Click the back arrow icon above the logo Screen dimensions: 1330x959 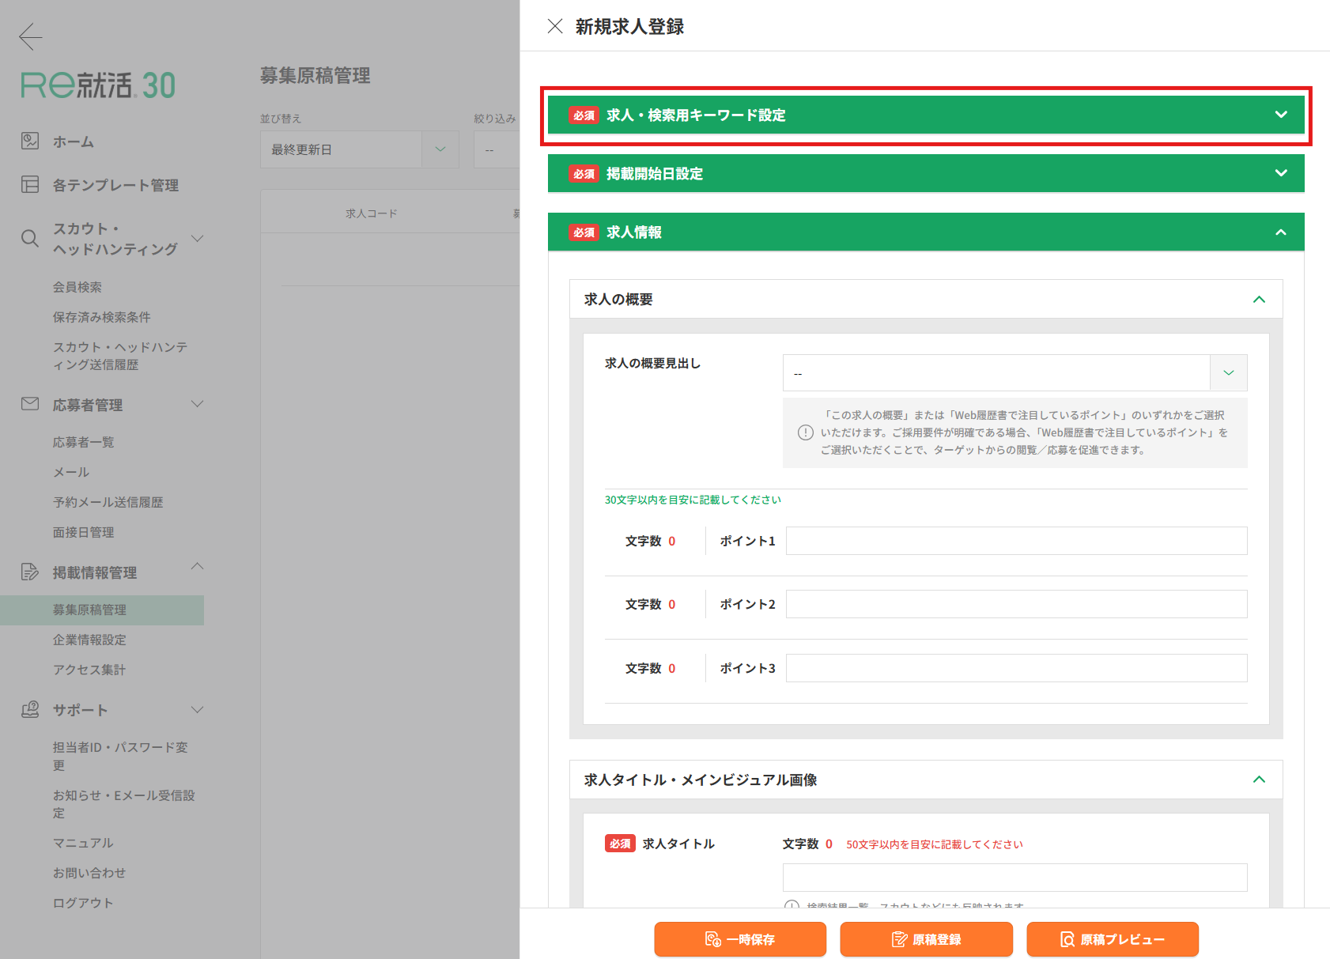coord(30,36)
